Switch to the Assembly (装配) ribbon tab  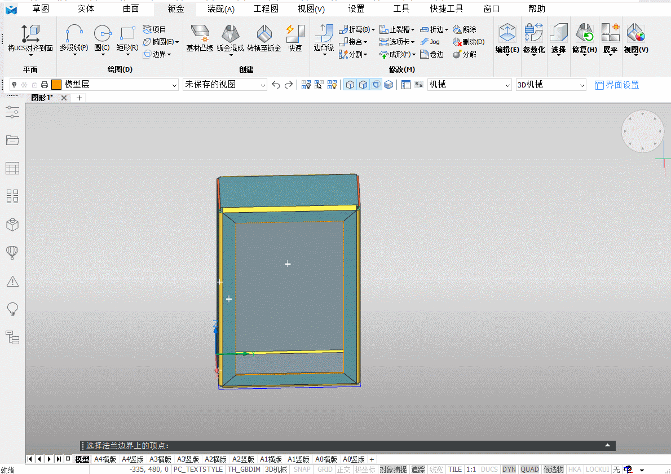[x=221, y=8]
